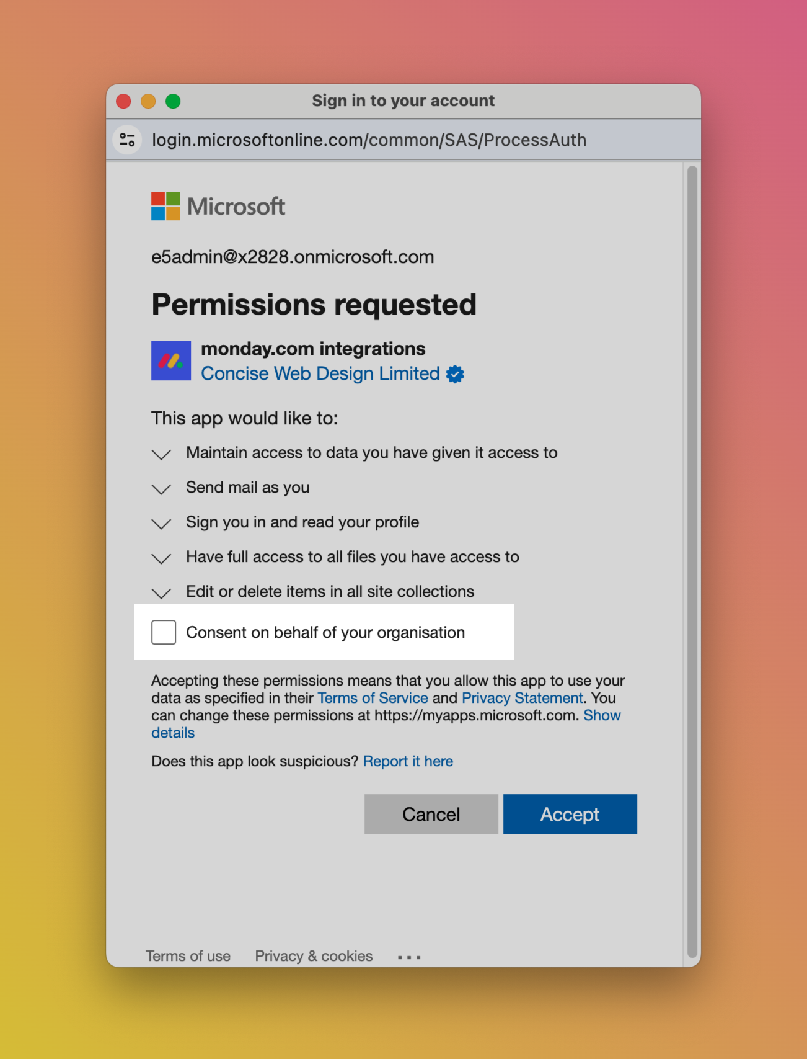Expand Have full access to all files
The height and width of the screenshot is (1059, 807).
(161, 558)
